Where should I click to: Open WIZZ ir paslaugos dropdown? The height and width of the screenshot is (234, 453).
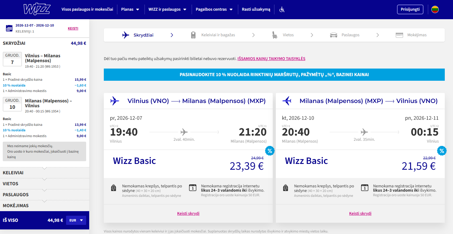coord(167,9)
